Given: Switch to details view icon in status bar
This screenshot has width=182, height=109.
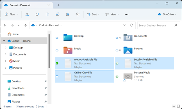Looking at the screenshot, I should (x=174, y=106).
